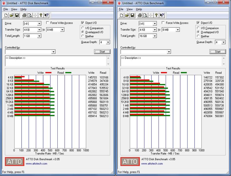Image resolution: width=231 pixels, height=176 pixels.
Task: Click red Write legend swatch, left window
Action: (x=48, y=73)
